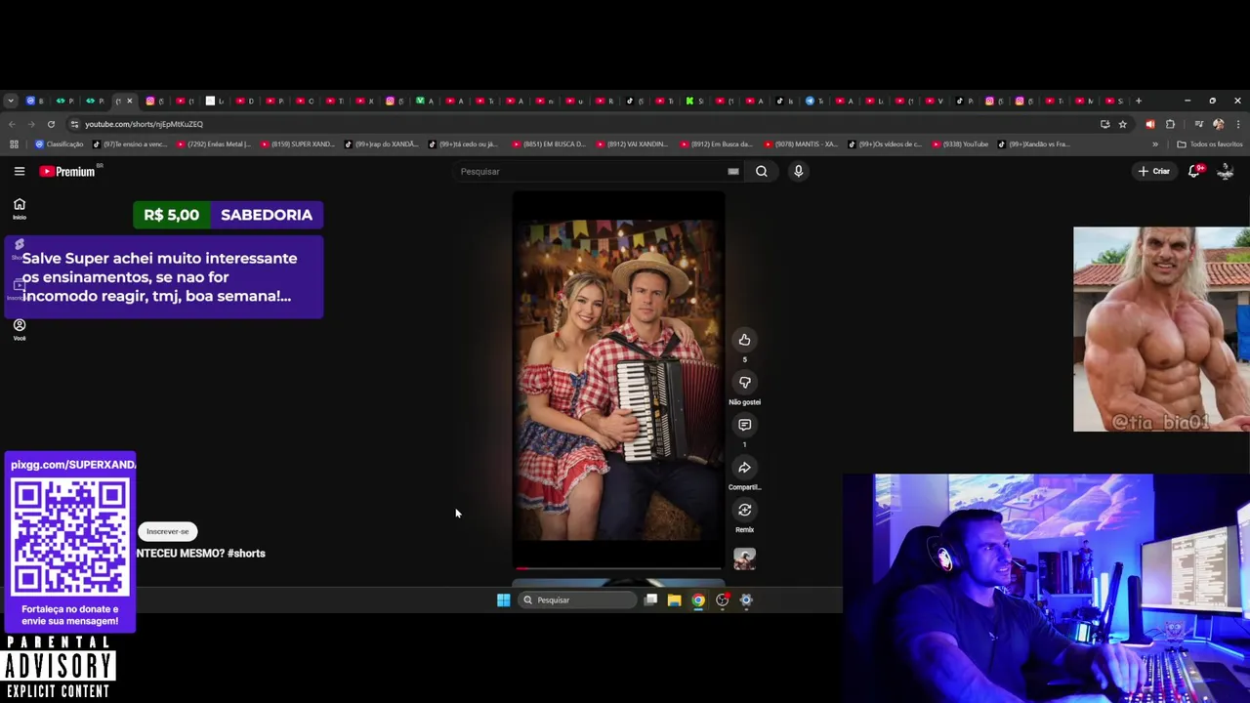Viewport: 1250px width, 703px height.
Task: Click the Windows taskbar Pesquisar box
Action: point(578,600)
